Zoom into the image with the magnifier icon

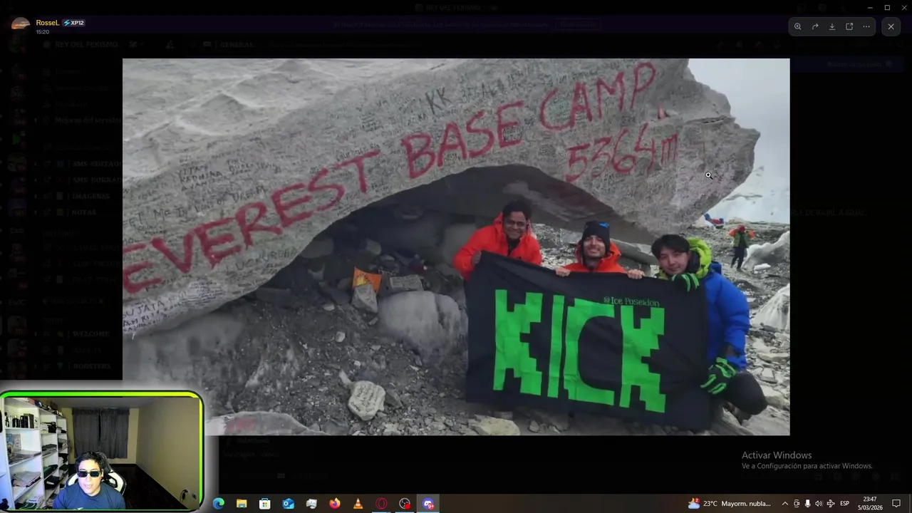[797, 26]
